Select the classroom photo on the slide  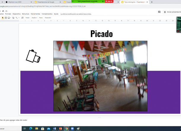point(100,76)
